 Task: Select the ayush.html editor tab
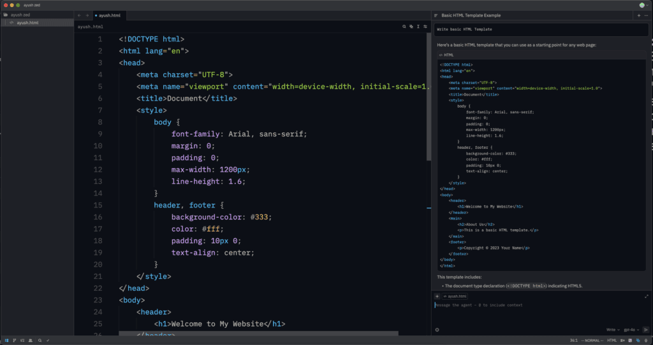point(110,15)
